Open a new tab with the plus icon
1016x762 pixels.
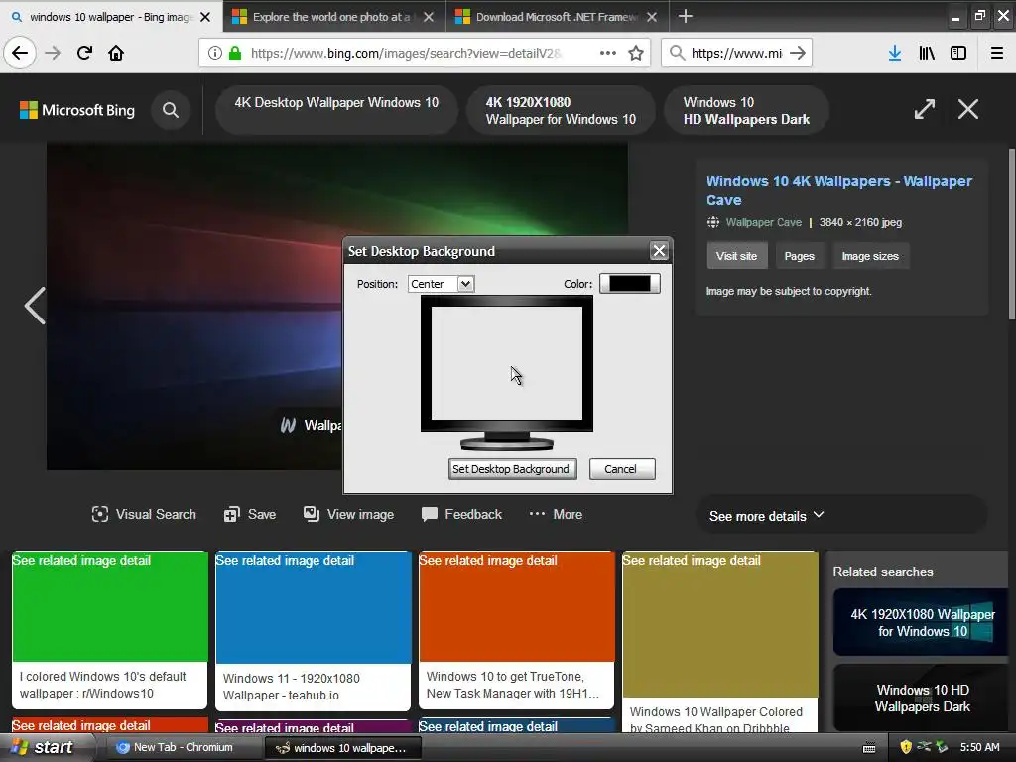point(685,16)
